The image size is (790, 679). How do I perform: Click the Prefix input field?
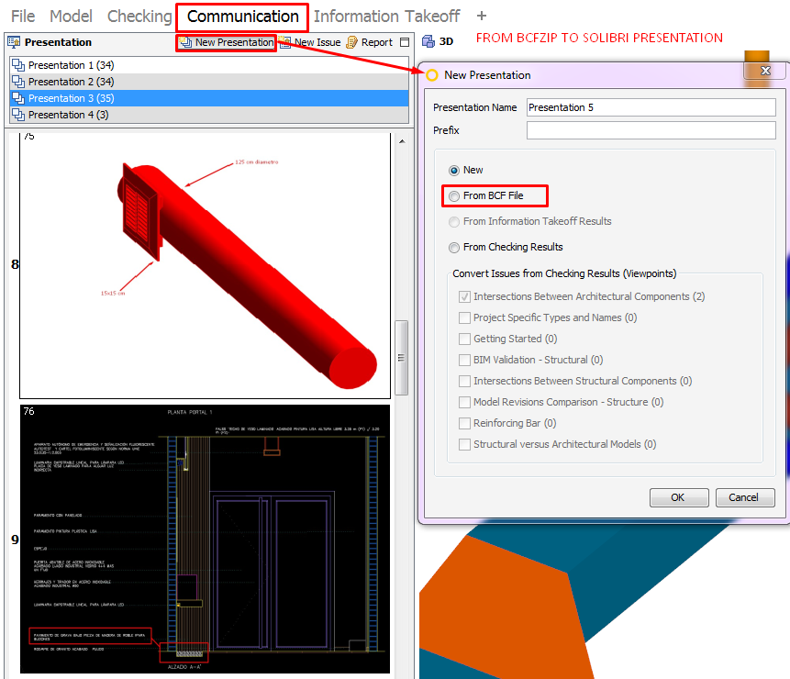pos(651,130)
